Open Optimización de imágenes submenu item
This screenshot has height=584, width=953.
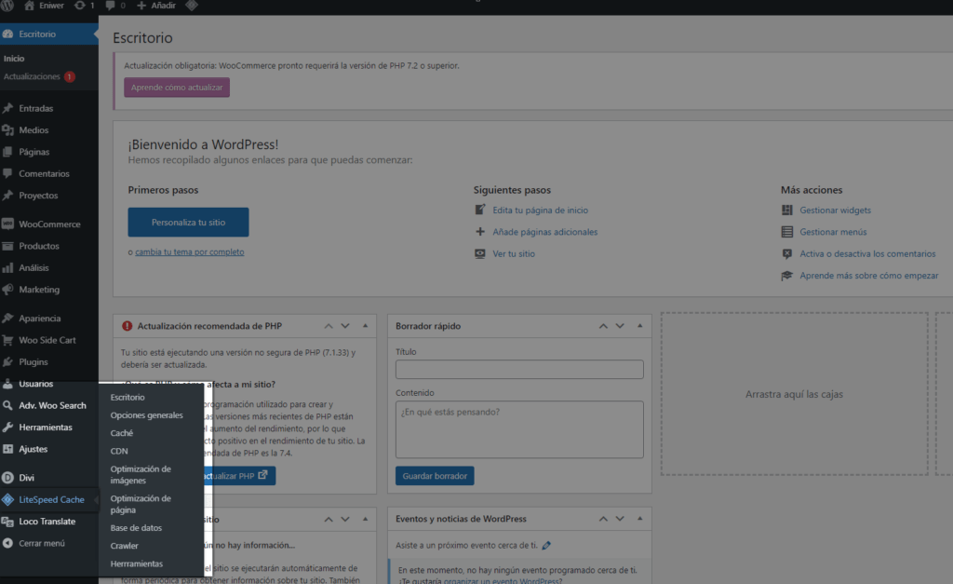(141, 474)
